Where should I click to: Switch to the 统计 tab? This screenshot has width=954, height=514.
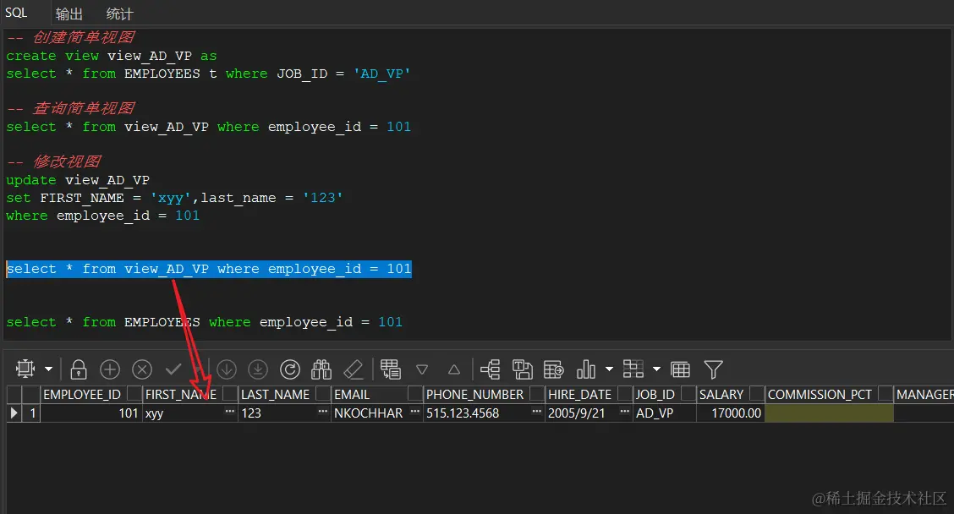click(119, 14)
